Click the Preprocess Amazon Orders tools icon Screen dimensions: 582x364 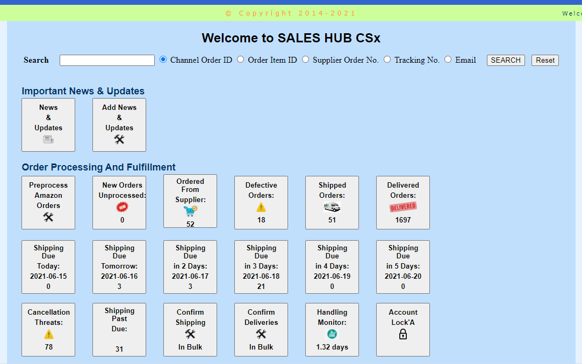click(48, 217)
